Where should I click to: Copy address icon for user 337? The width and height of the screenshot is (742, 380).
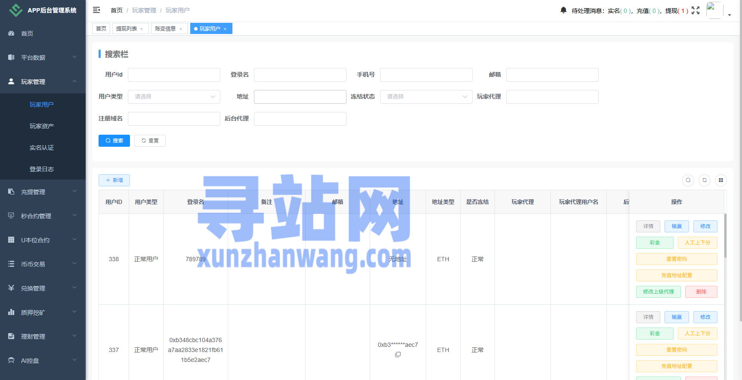[398, 355]
